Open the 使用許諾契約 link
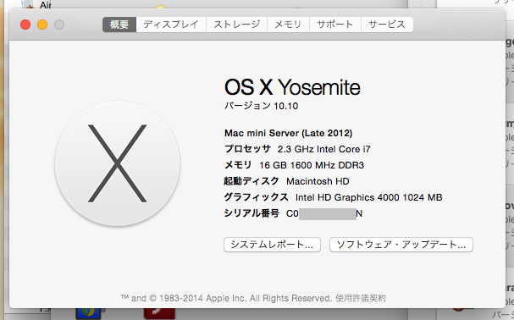 click(361, 298)
